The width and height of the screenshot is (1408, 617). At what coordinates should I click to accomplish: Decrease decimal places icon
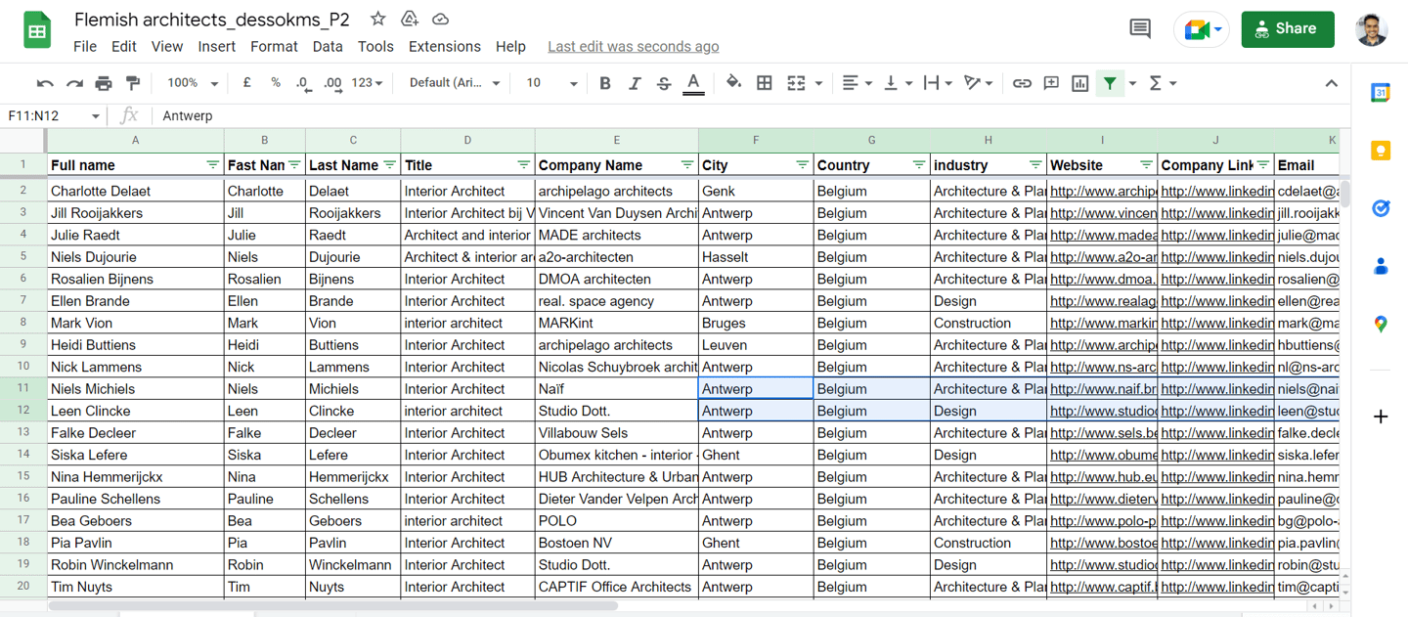coord(303,83)
